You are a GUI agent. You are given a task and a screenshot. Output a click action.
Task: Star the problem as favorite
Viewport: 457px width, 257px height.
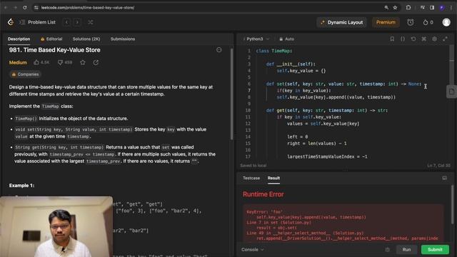83,62
